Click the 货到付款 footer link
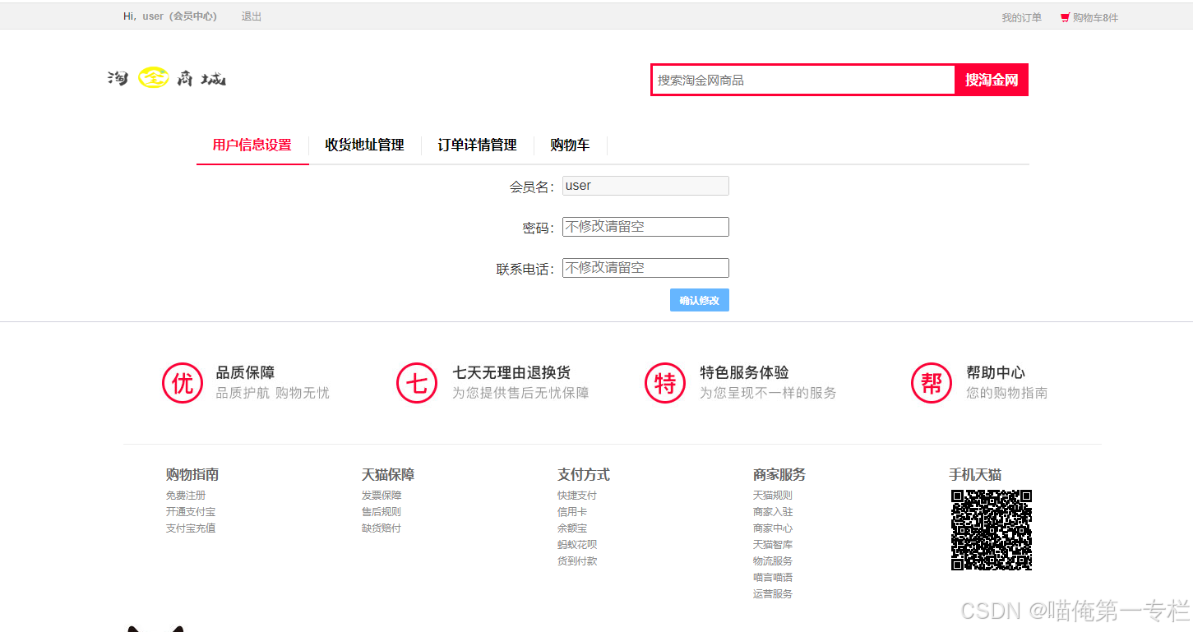This screenshot has height=632, width=1193. [x=577, y=561]
